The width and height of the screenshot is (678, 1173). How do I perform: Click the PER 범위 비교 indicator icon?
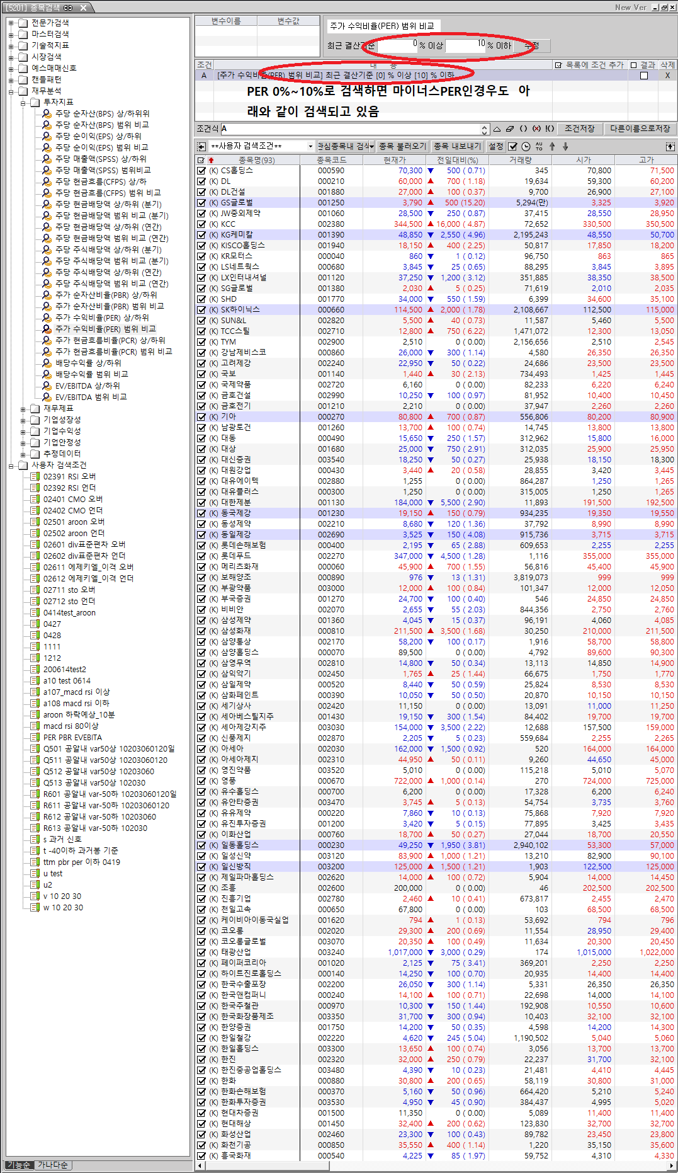(47, 329)
